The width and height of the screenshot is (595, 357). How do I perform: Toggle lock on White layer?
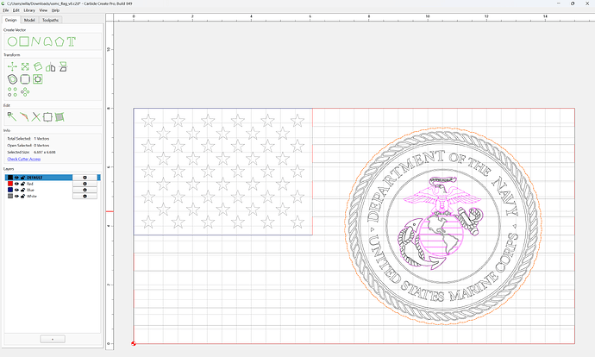[22, 196]
